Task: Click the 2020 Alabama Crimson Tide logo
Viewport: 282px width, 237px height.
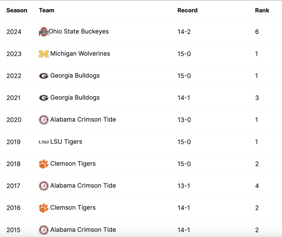Action: (x=44, y=120)
